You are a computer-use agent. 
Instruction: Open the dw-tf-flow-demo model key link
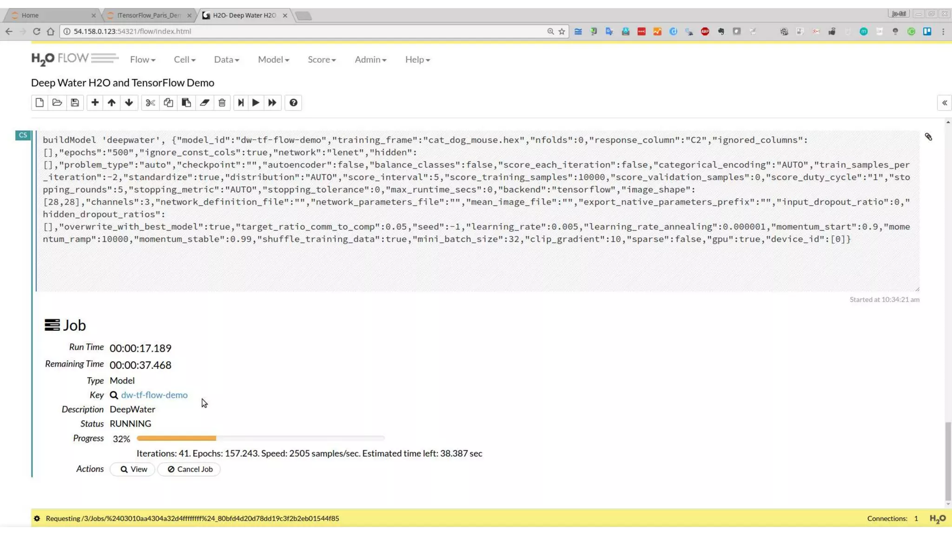[154, 395]
